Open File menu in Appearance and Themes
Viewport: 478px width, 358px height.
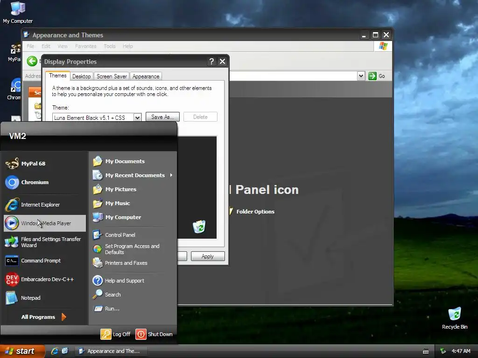point(30,46)
